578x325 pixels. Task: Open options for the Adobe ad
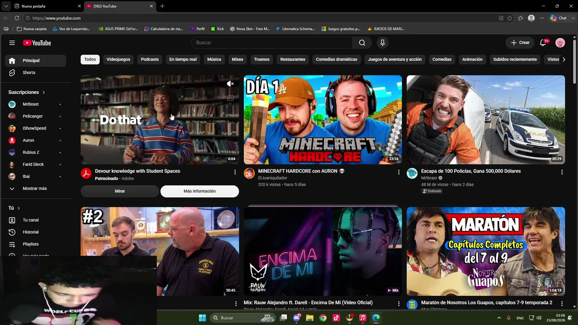click(x=235, y=172)
